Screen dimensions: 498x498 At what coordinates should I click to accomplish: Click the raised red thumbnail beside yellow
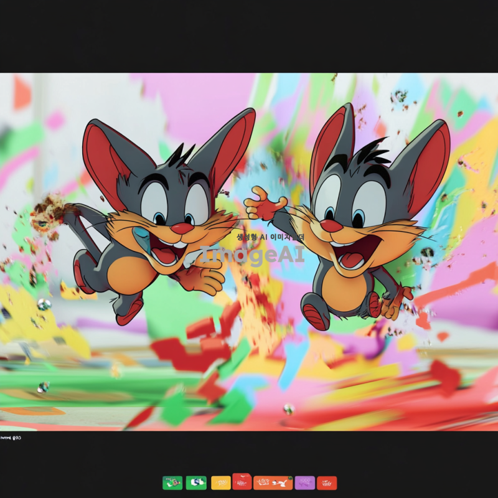coord(242,481)
